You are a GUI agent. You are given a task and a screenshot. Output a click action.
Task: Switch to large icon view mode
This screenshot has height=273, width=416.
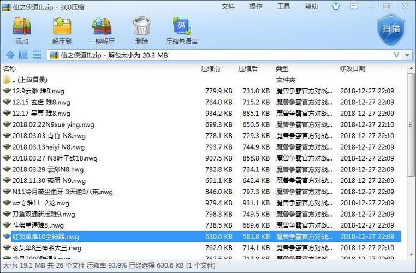tap(23, 55)
